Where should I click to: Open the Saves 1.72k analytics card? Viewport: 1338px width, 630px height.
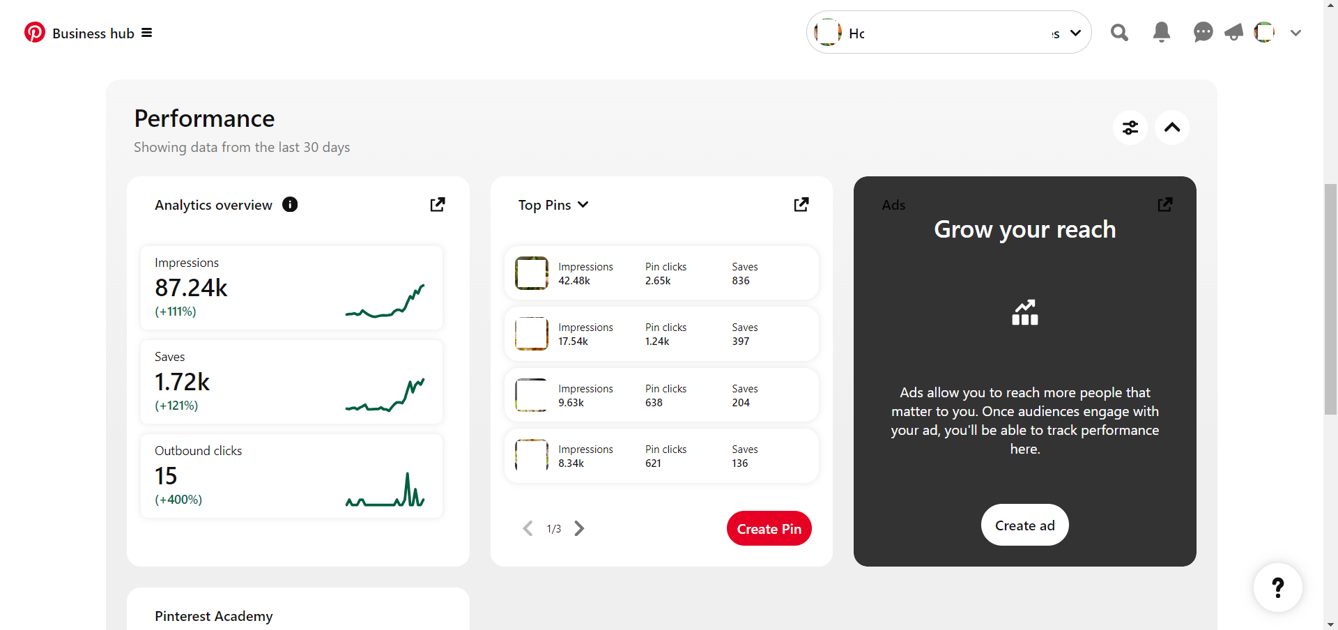tap(291, 382)
